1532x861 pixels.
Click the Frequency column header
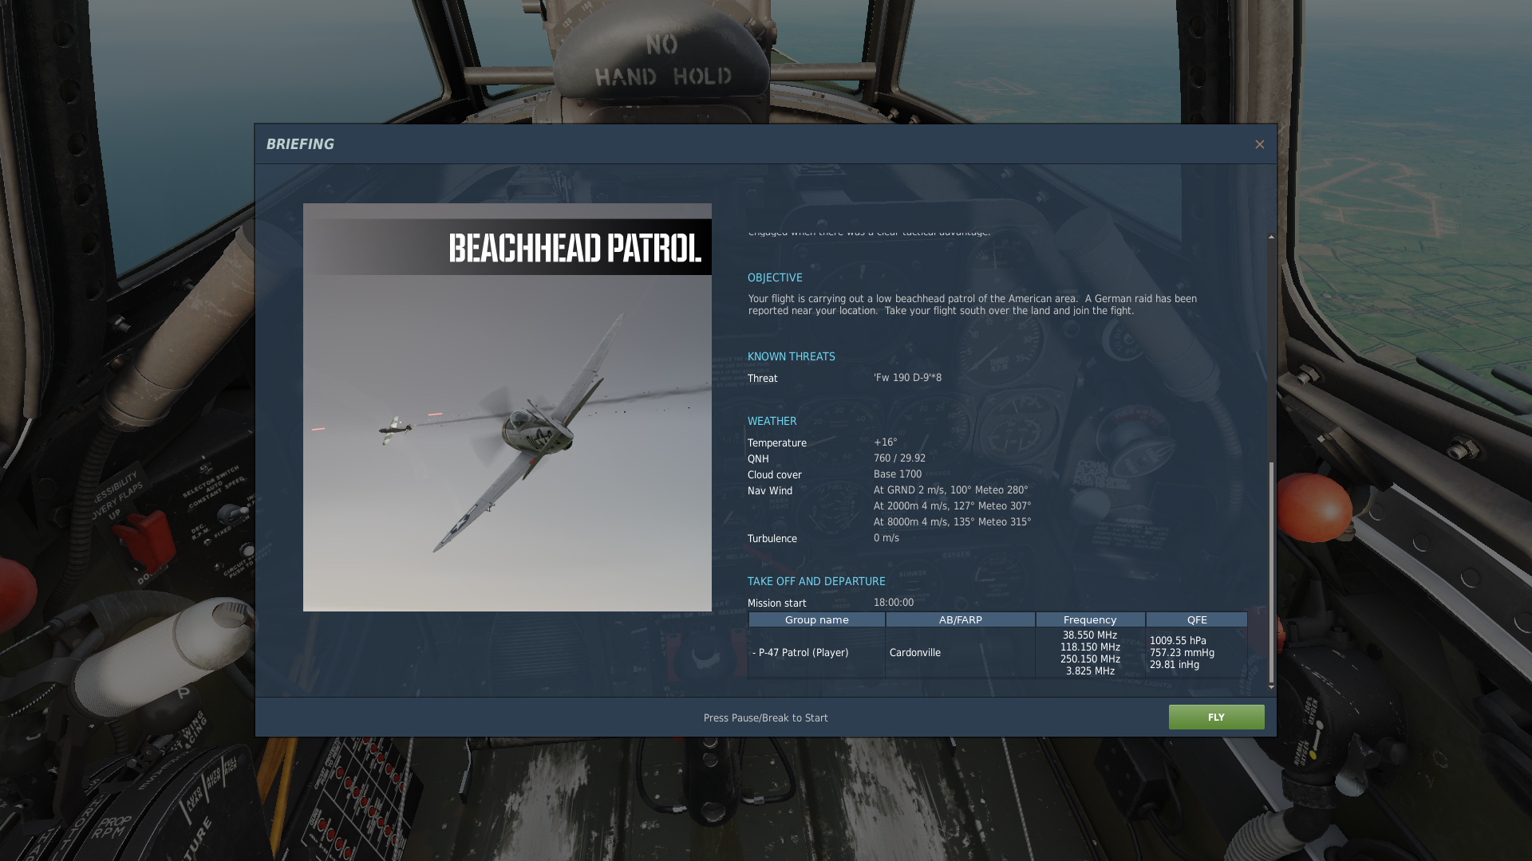[1090, 619]
